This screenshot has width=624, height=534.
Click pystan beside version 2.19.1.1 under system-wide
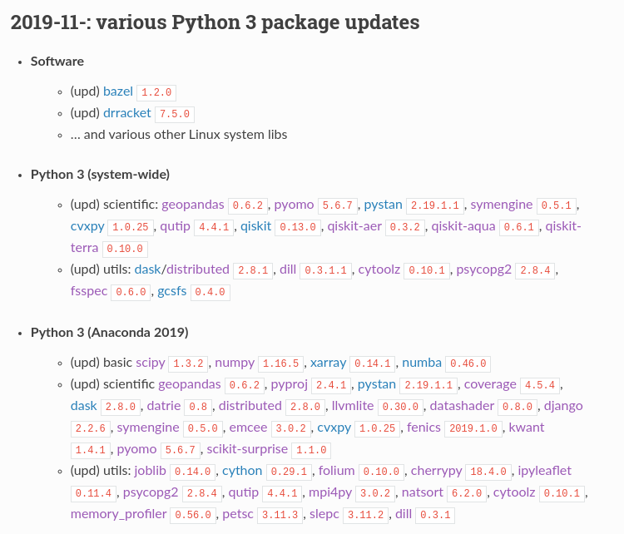(384, 205)
